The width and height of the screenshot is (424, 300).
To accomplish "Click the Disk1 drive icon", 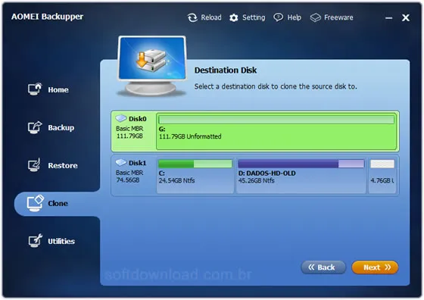I will (x=121, y=162).
